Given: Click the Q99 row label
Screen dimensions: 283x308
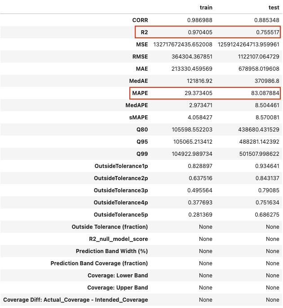Looking at the screenshot, I should [142, 154].
